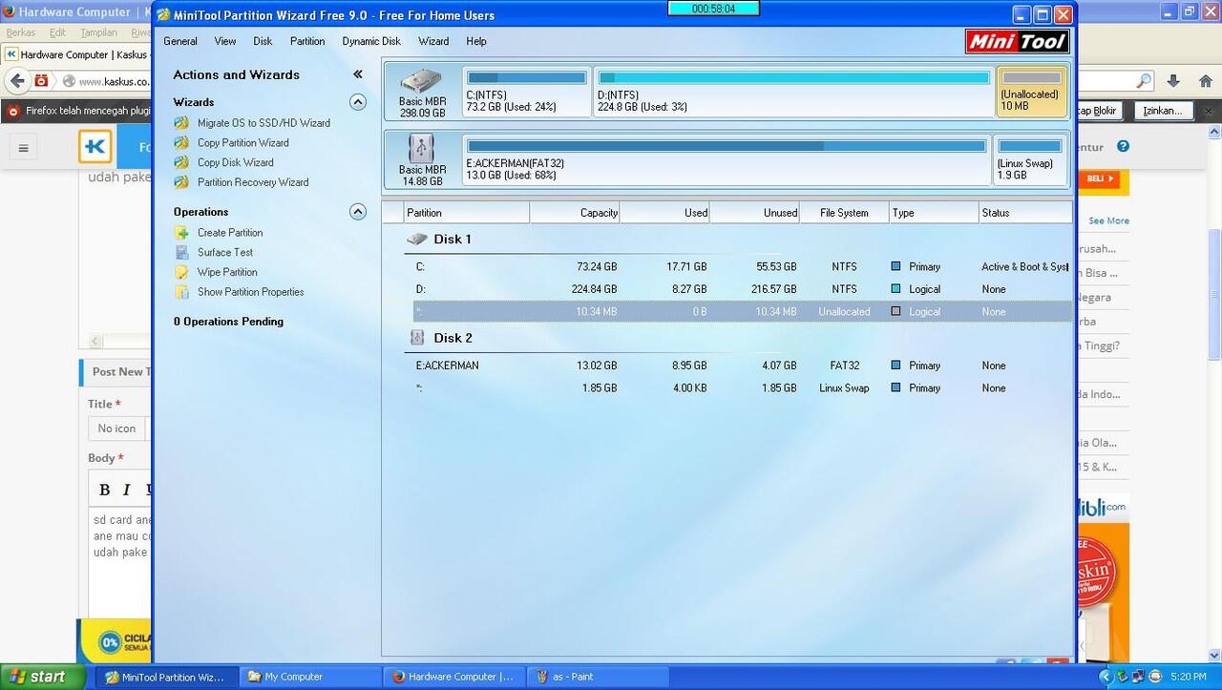Select the Unallocated 10 MB block
This screenshot has height=690, width=1222.
1031,92
